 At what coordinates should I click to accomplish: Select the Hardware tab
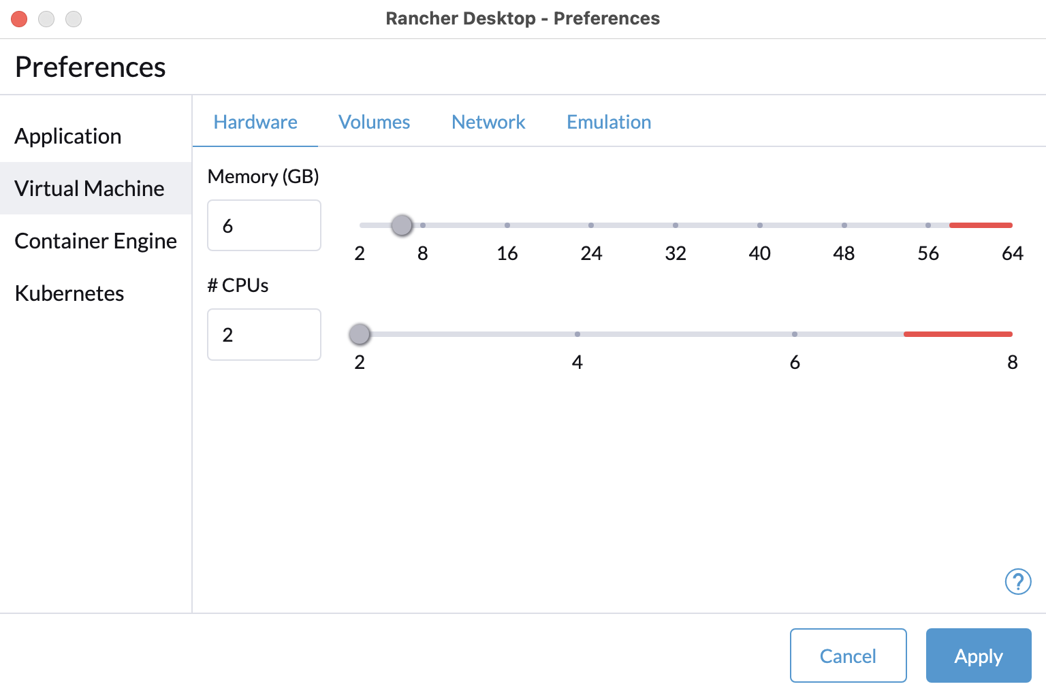(x=255, y=122)
